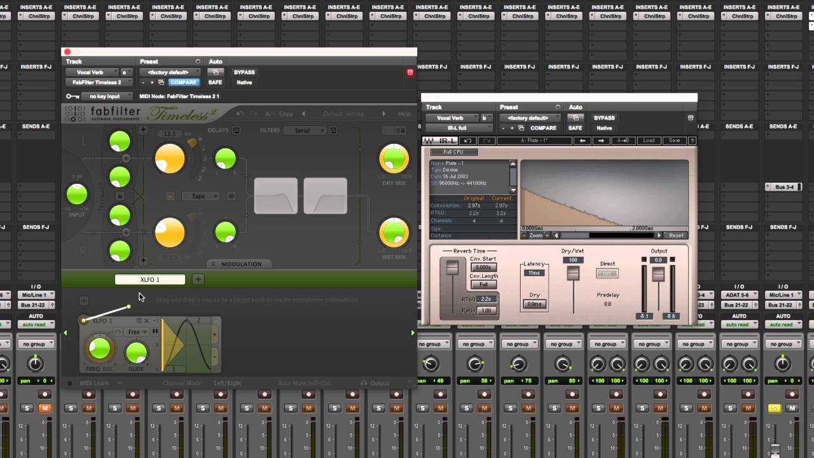Screen dimensions: 814x458
Task: Click the plus icon beside XLFO 1 tab
Action: pos(198,279)
